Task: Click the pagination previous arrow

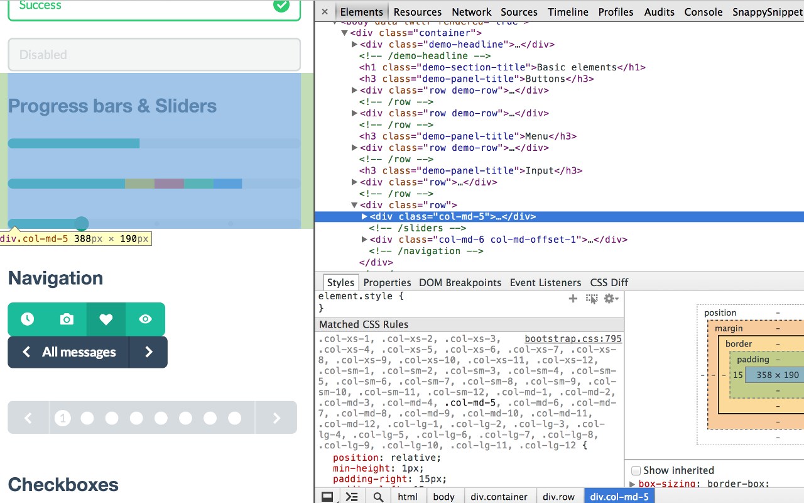Action: coord(28,418)
